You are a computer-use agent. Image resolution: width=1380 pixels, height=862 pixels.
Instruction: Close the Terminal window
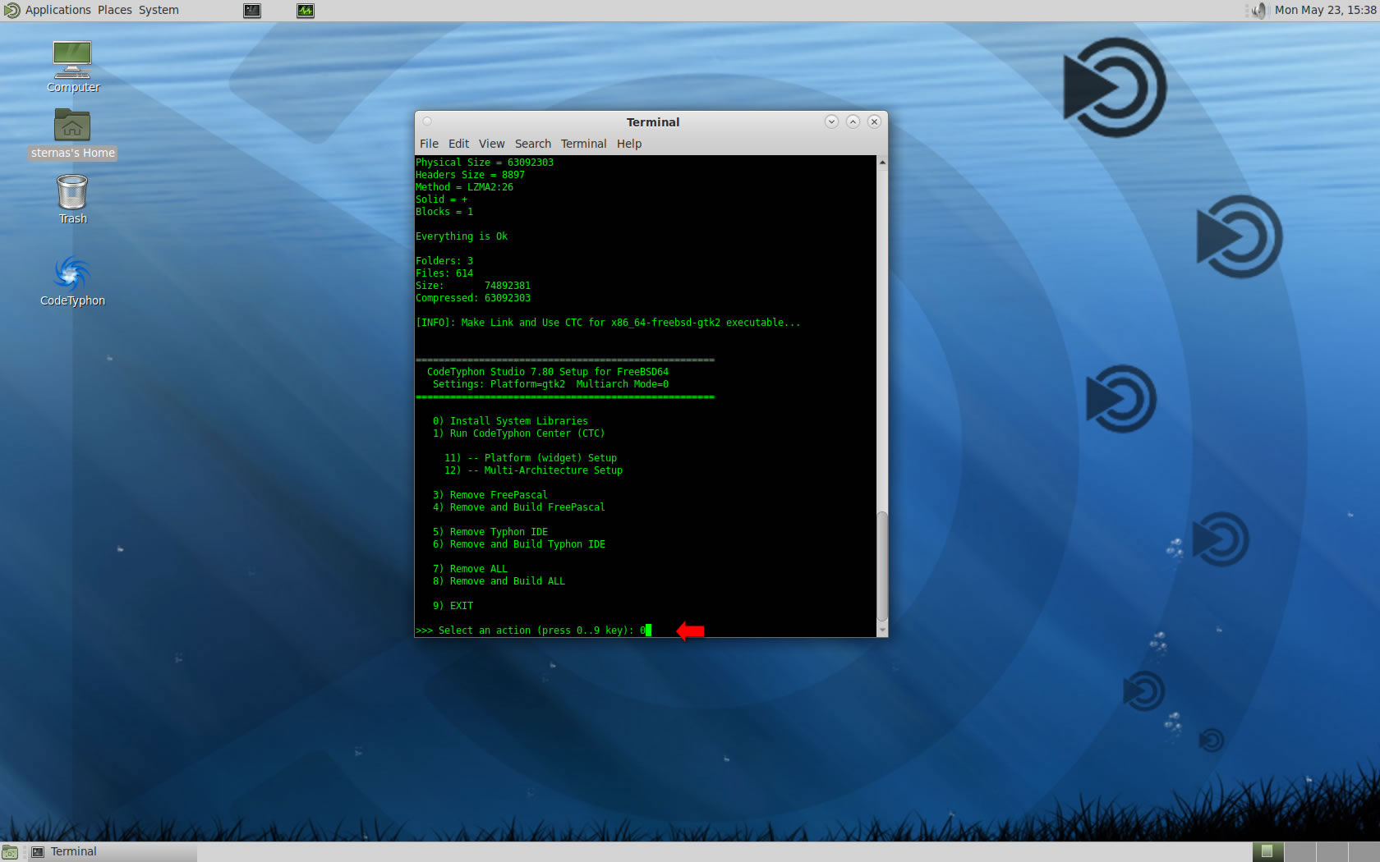coord(874,122)
